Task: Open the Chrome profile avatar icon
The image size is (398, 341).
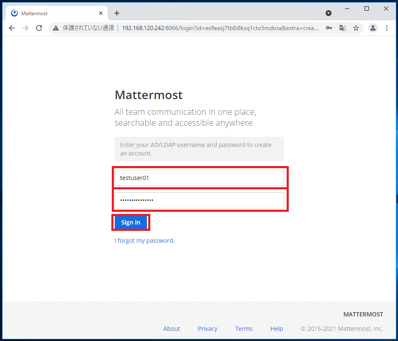Action: (373, 28)
